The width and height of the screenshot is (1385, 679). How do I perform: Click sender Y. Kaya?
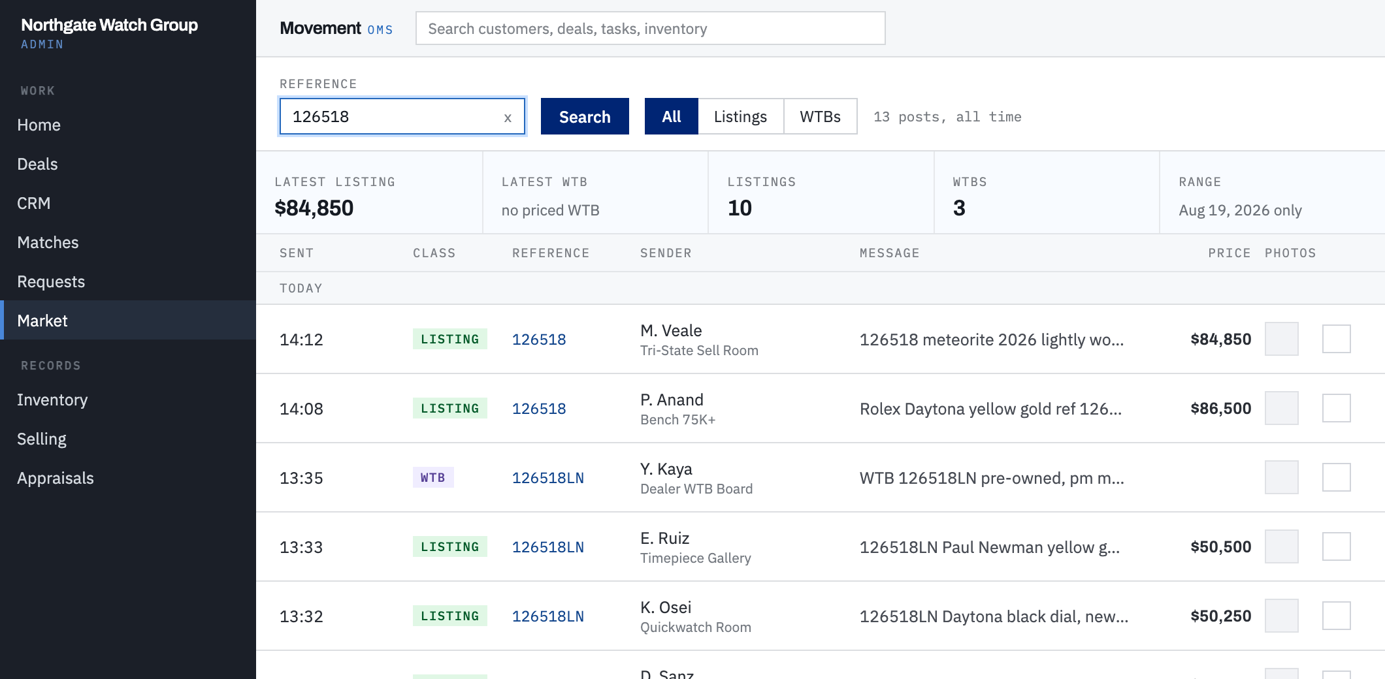[x=666, y=469]
